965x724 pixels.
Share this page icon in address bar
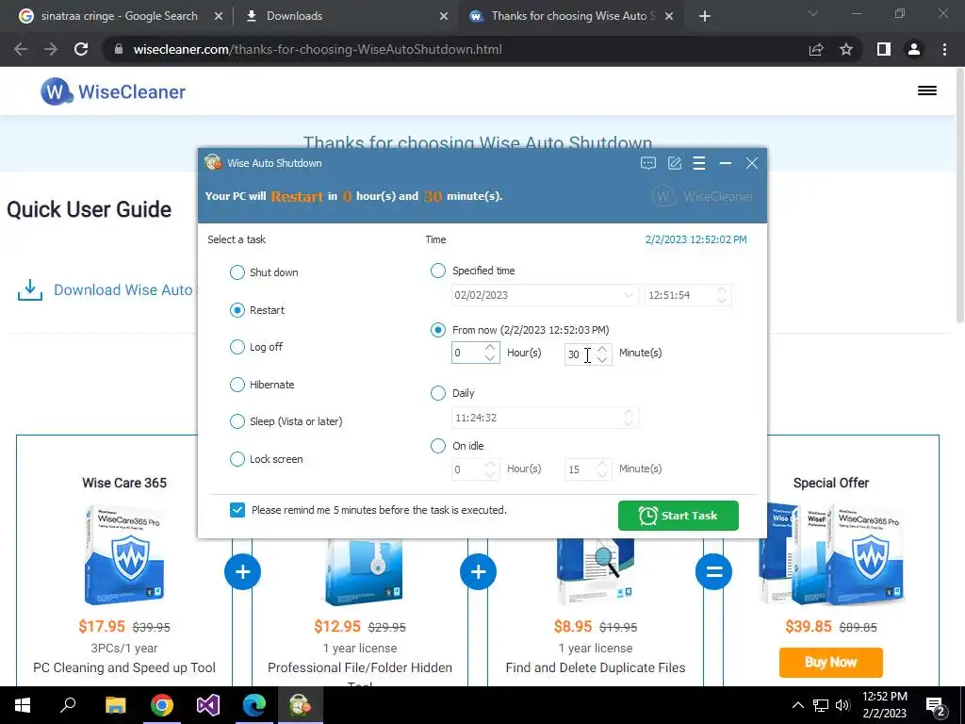click(816, 49)
